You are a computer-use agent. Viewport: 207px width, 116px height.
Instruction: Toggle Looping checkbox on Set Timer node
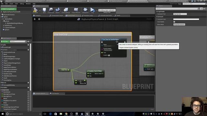coord(109,55)
